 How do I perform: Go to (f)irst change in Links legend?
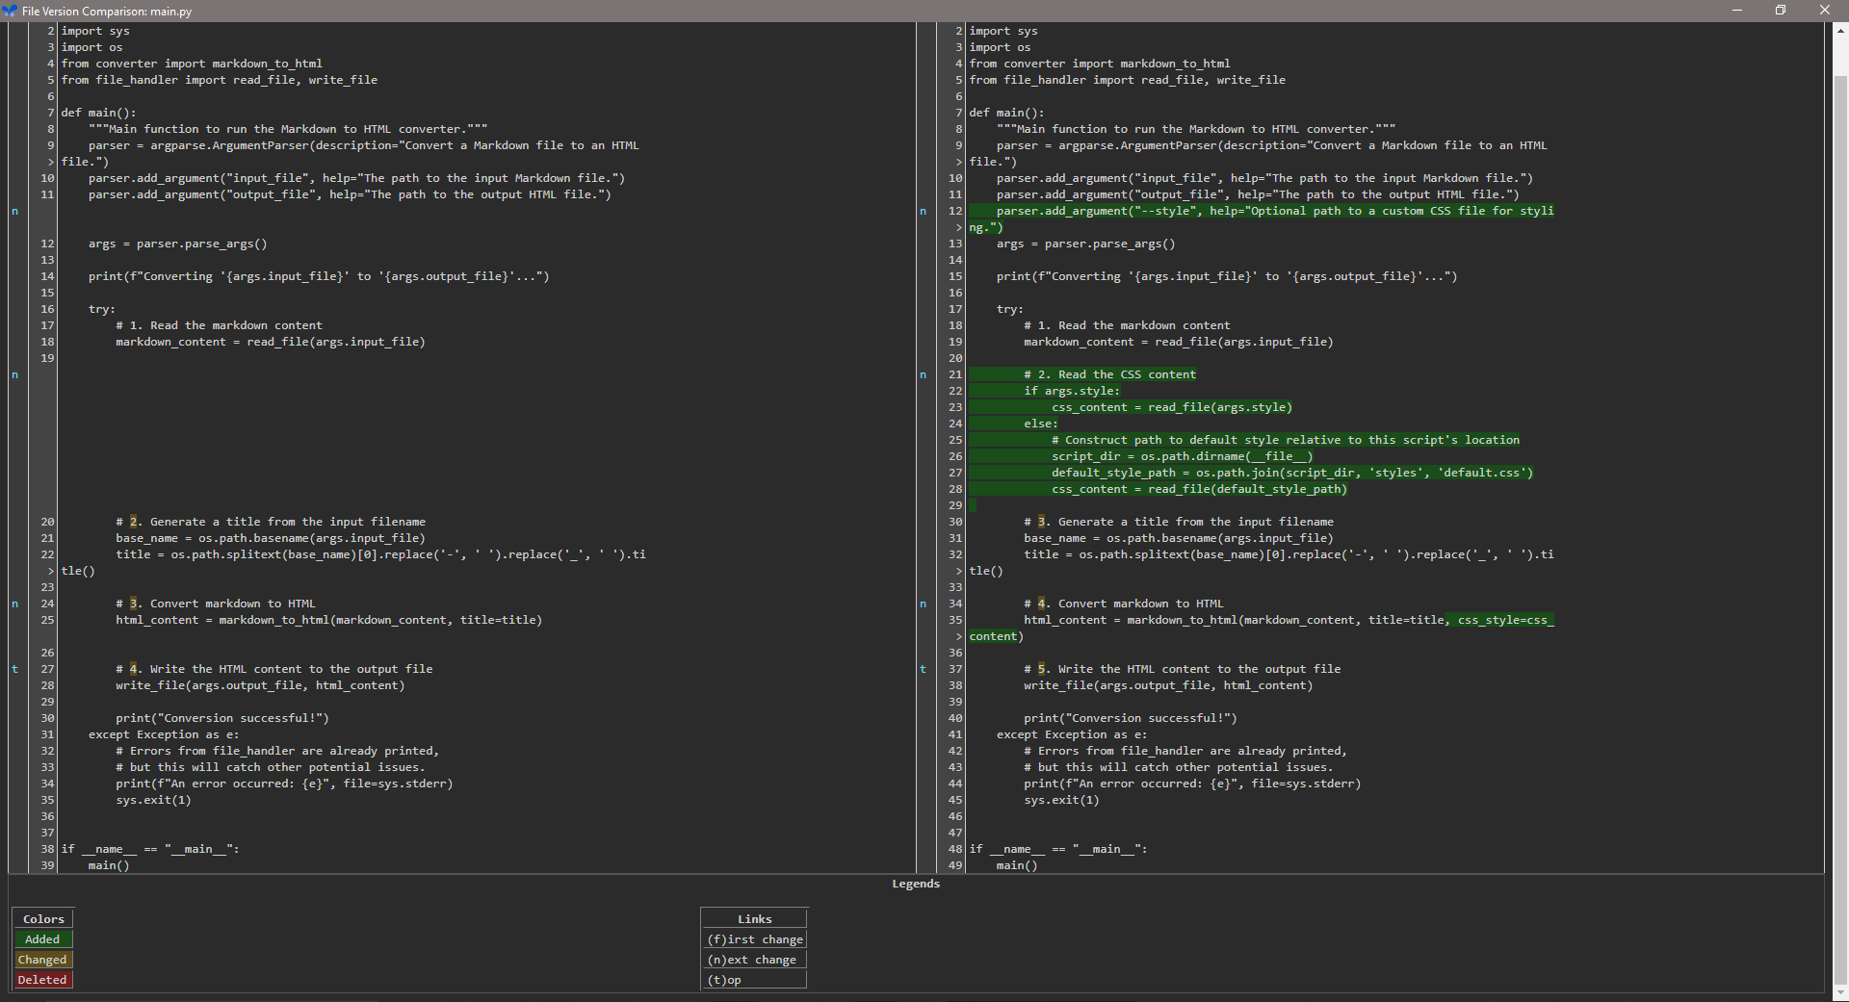coord(754,939)
